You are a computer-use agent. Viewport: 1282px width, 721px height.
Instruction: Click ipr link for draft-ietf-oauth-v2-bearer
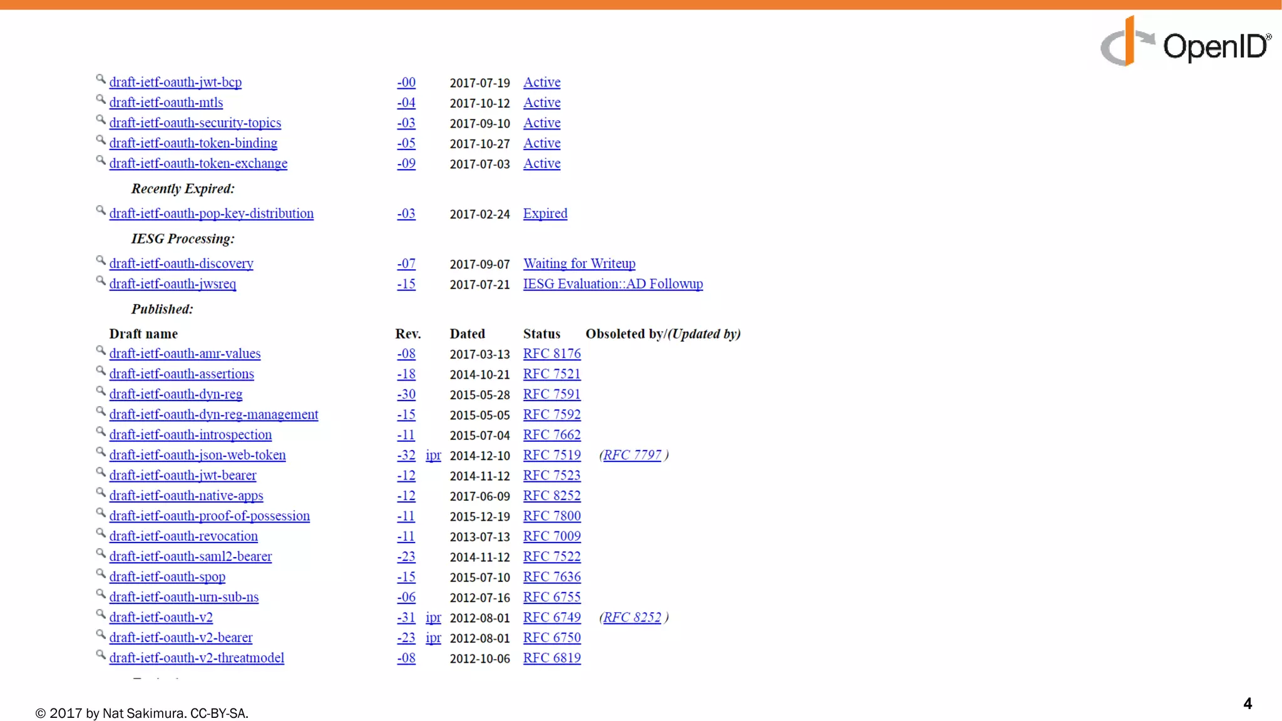click(x=433, y=638)
